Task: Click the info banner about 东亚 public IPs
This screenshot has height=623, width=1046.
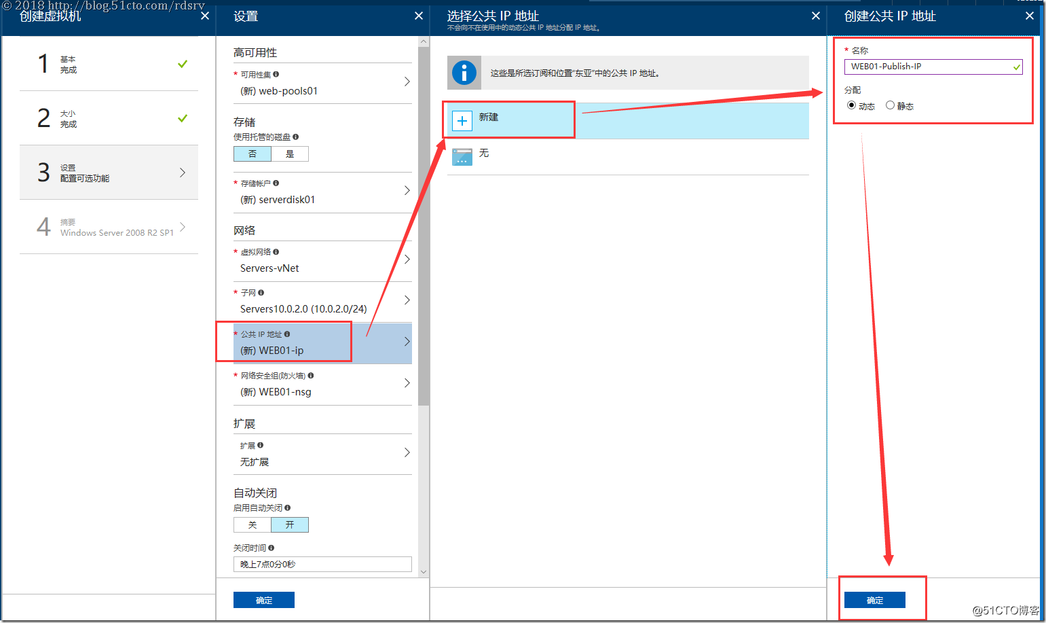Action: point(628,73)
